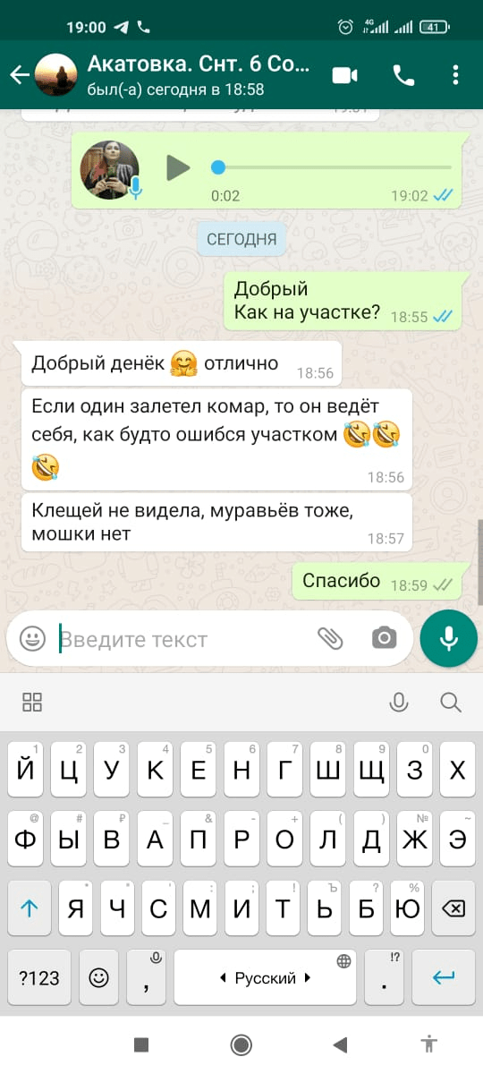This screenshot has width=483, height=1074.
Task: Toggle the keyboard shift arrow key
Action: click(30, 908)
